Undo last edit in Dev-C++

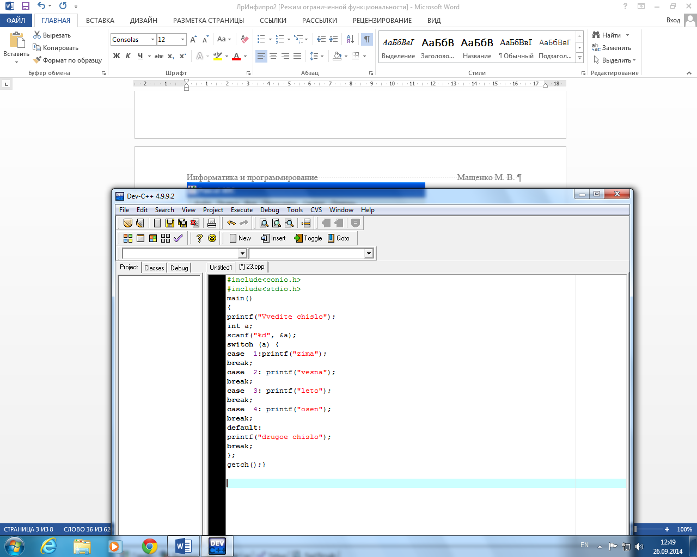(231, 223)
